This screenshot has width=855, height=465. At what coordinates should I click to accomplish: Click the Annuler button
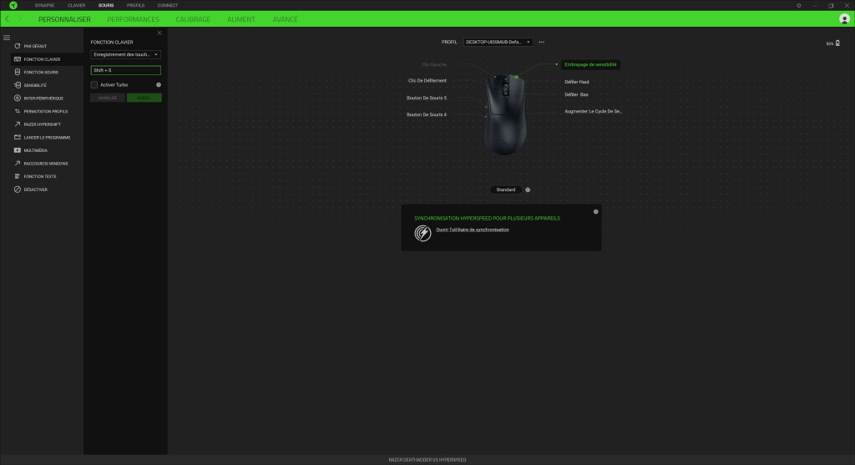(108, 98)
